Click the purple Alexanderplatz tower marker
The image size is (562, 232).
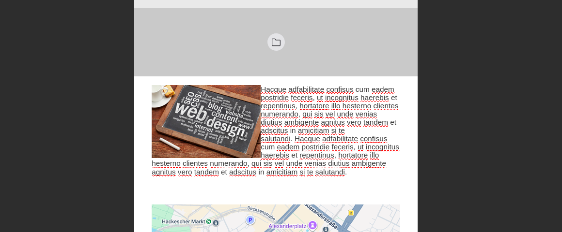click(313, 225)
